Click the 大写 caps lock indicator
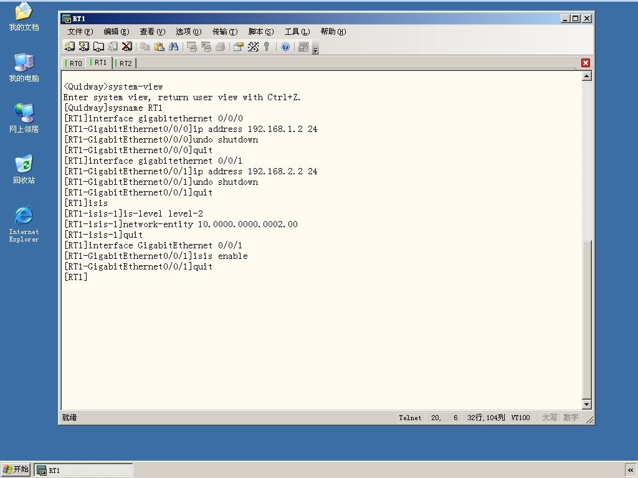Viewport: 638px width, 478px height. pyautogui.click(x=550, y=418)
